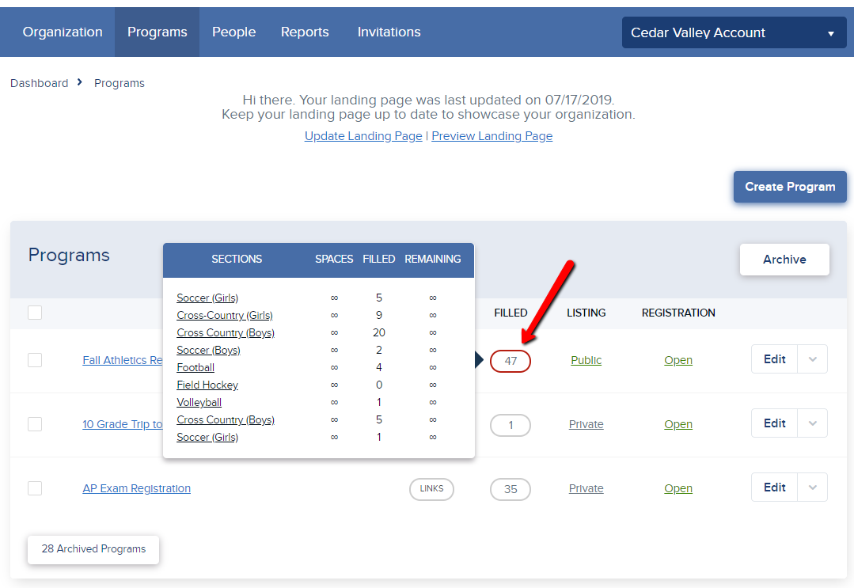Go to the Reports section

305,32
